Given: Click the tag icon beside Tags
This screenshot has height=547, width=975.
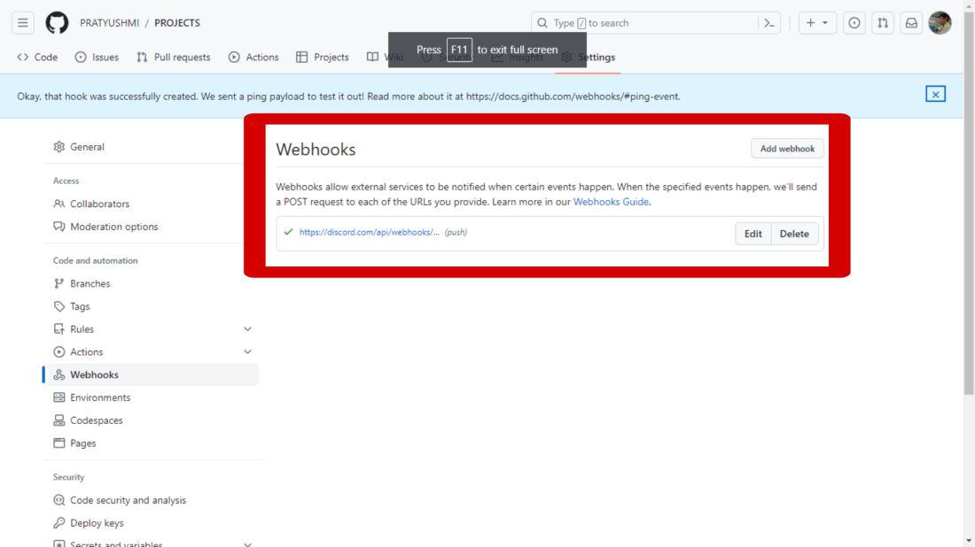Looking at the screenshot, I should [59, 307].
